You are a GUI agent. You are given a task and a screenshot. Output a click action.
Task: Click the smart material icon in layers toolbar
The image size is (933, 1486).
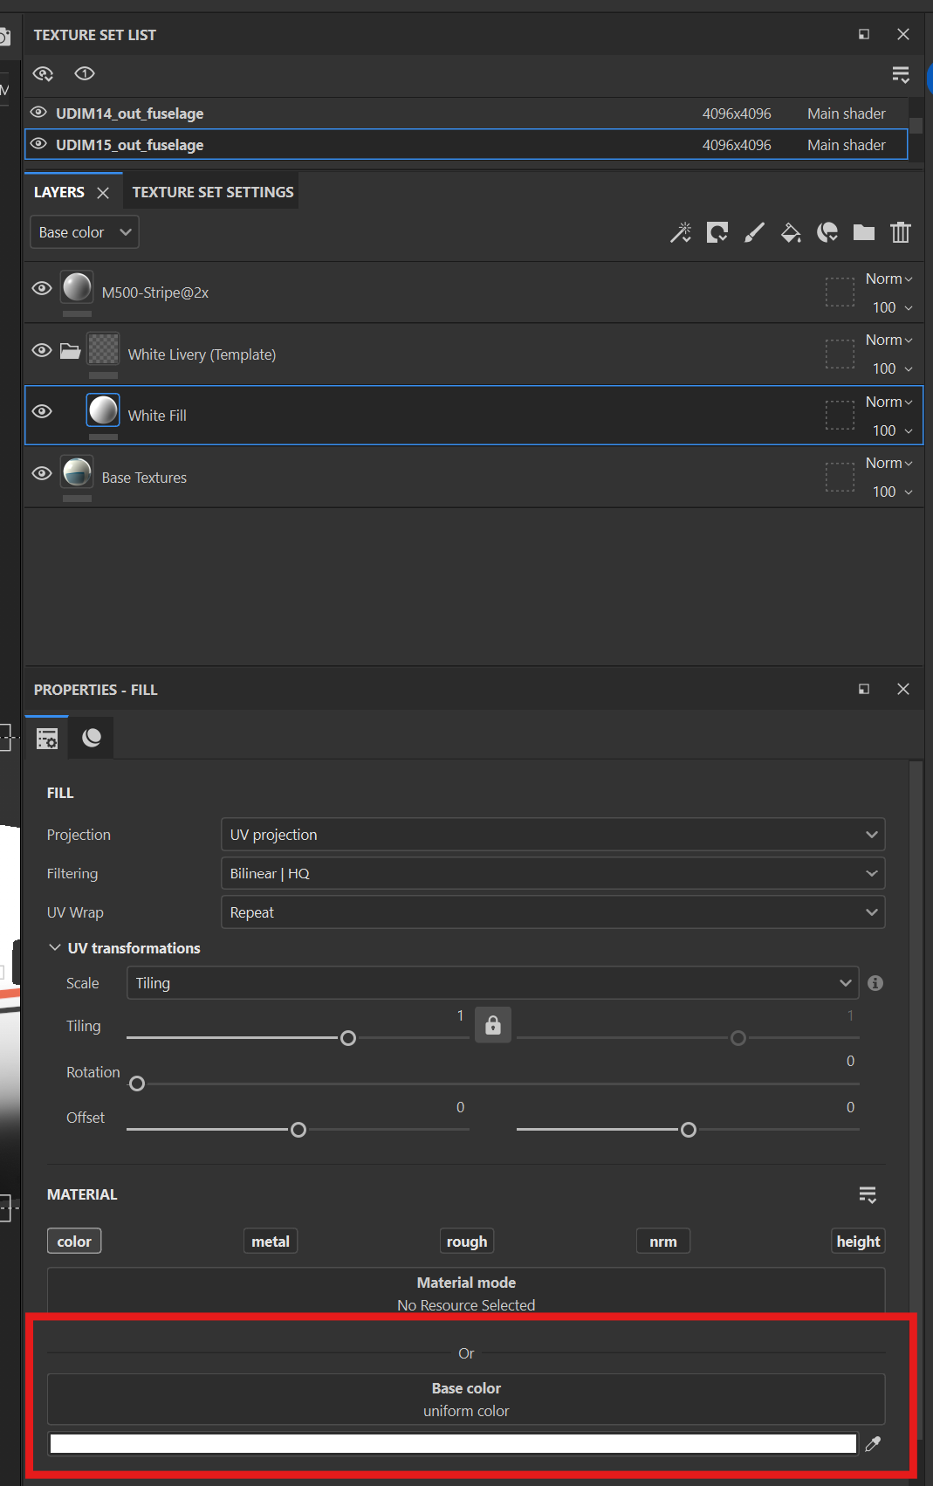[x=827, y=232]
